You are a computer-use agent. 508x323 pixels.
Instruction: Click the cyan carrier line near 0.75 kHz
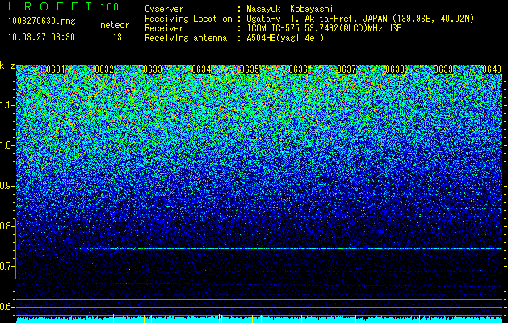(x=290, y=248)
